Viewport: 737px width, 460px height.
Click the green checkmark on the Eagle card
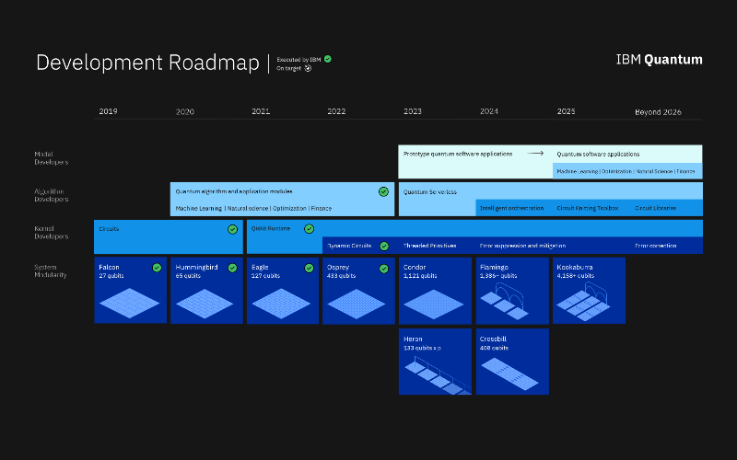click(x=309, y=268)
